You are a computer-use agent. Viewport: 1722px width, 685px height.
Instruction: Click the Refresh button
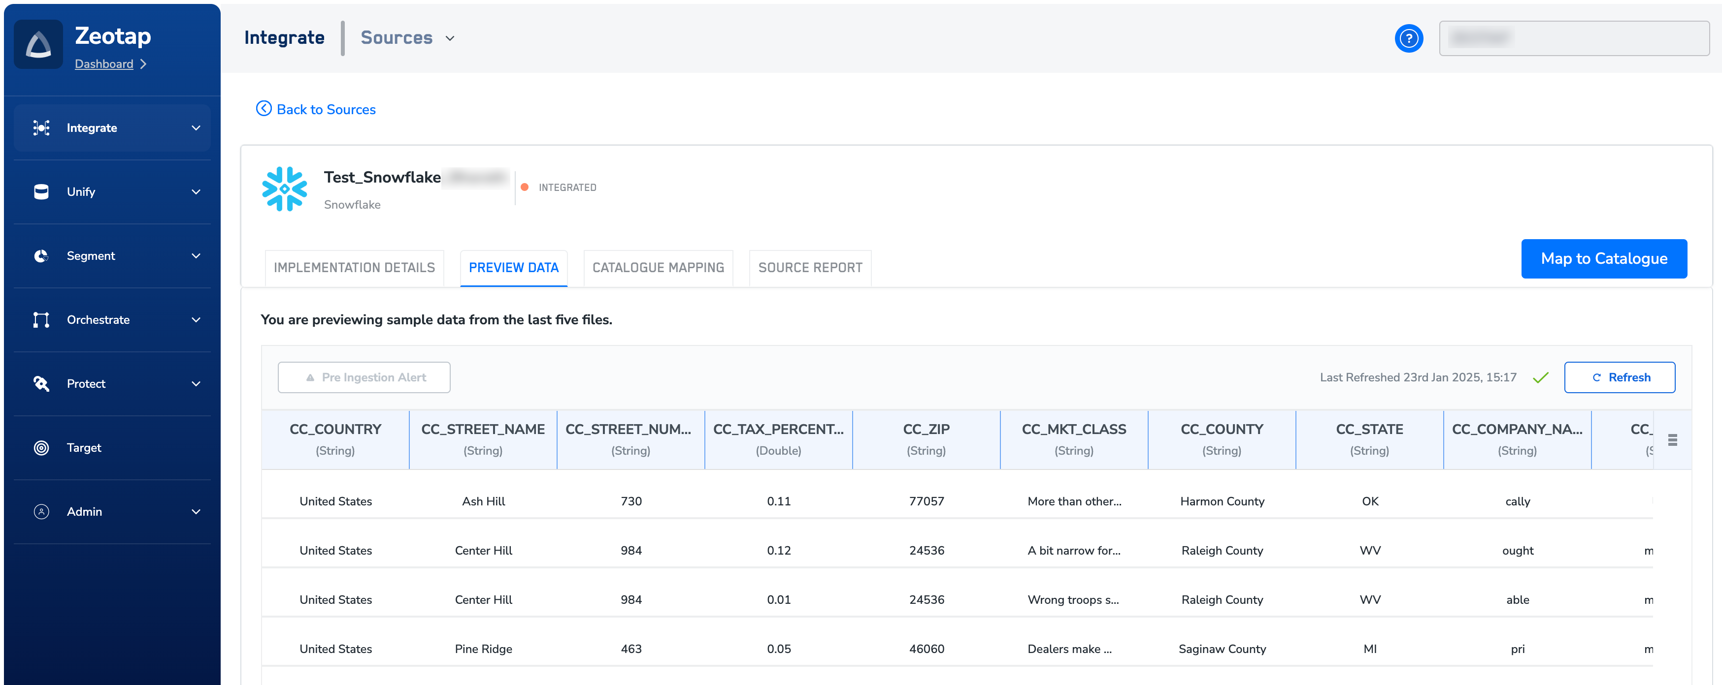click(1619, 378)
